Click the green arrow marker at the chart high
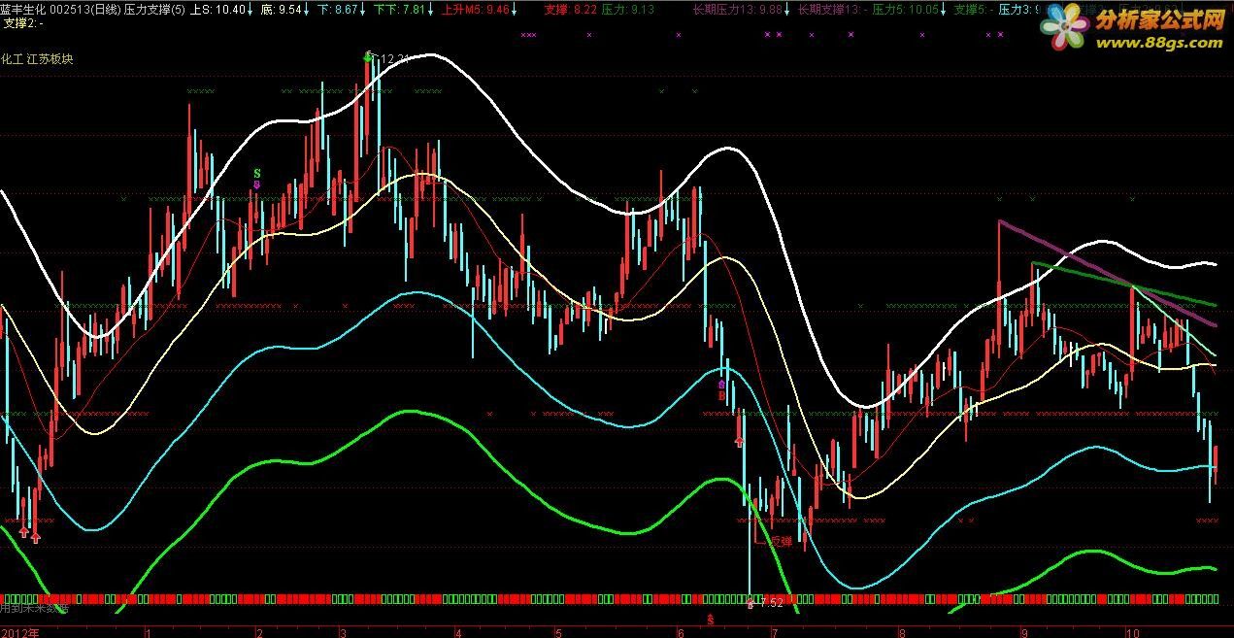 (x=368, y=56)
